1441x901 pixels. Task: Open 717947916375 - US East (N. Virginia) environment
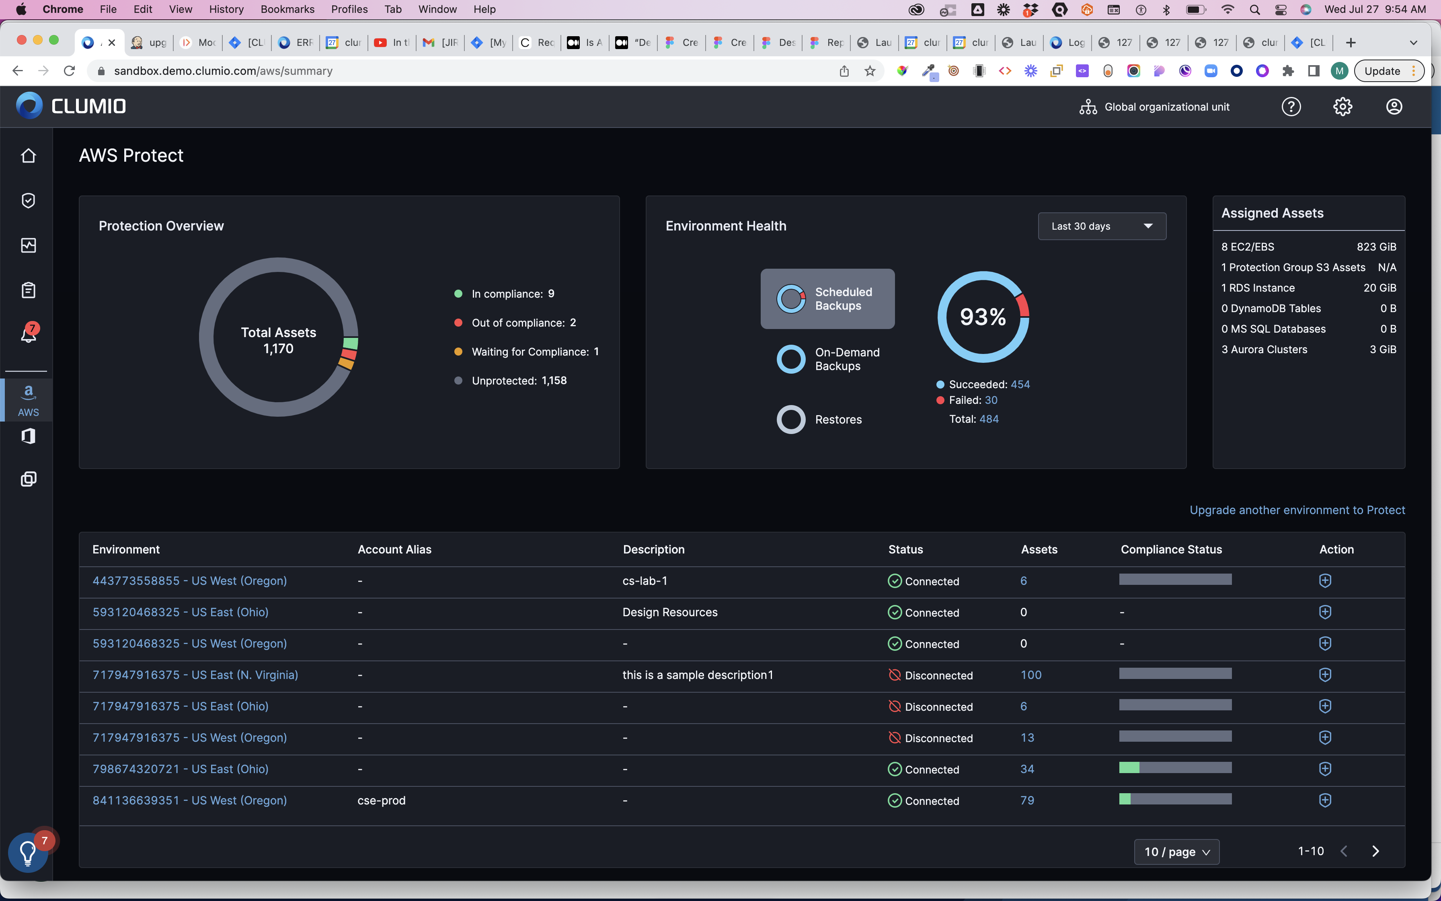pos(195,675)
